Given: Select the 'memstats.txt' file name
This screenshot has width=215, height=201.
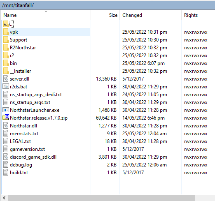Looking at the screenshot, I should pos(24,134).
